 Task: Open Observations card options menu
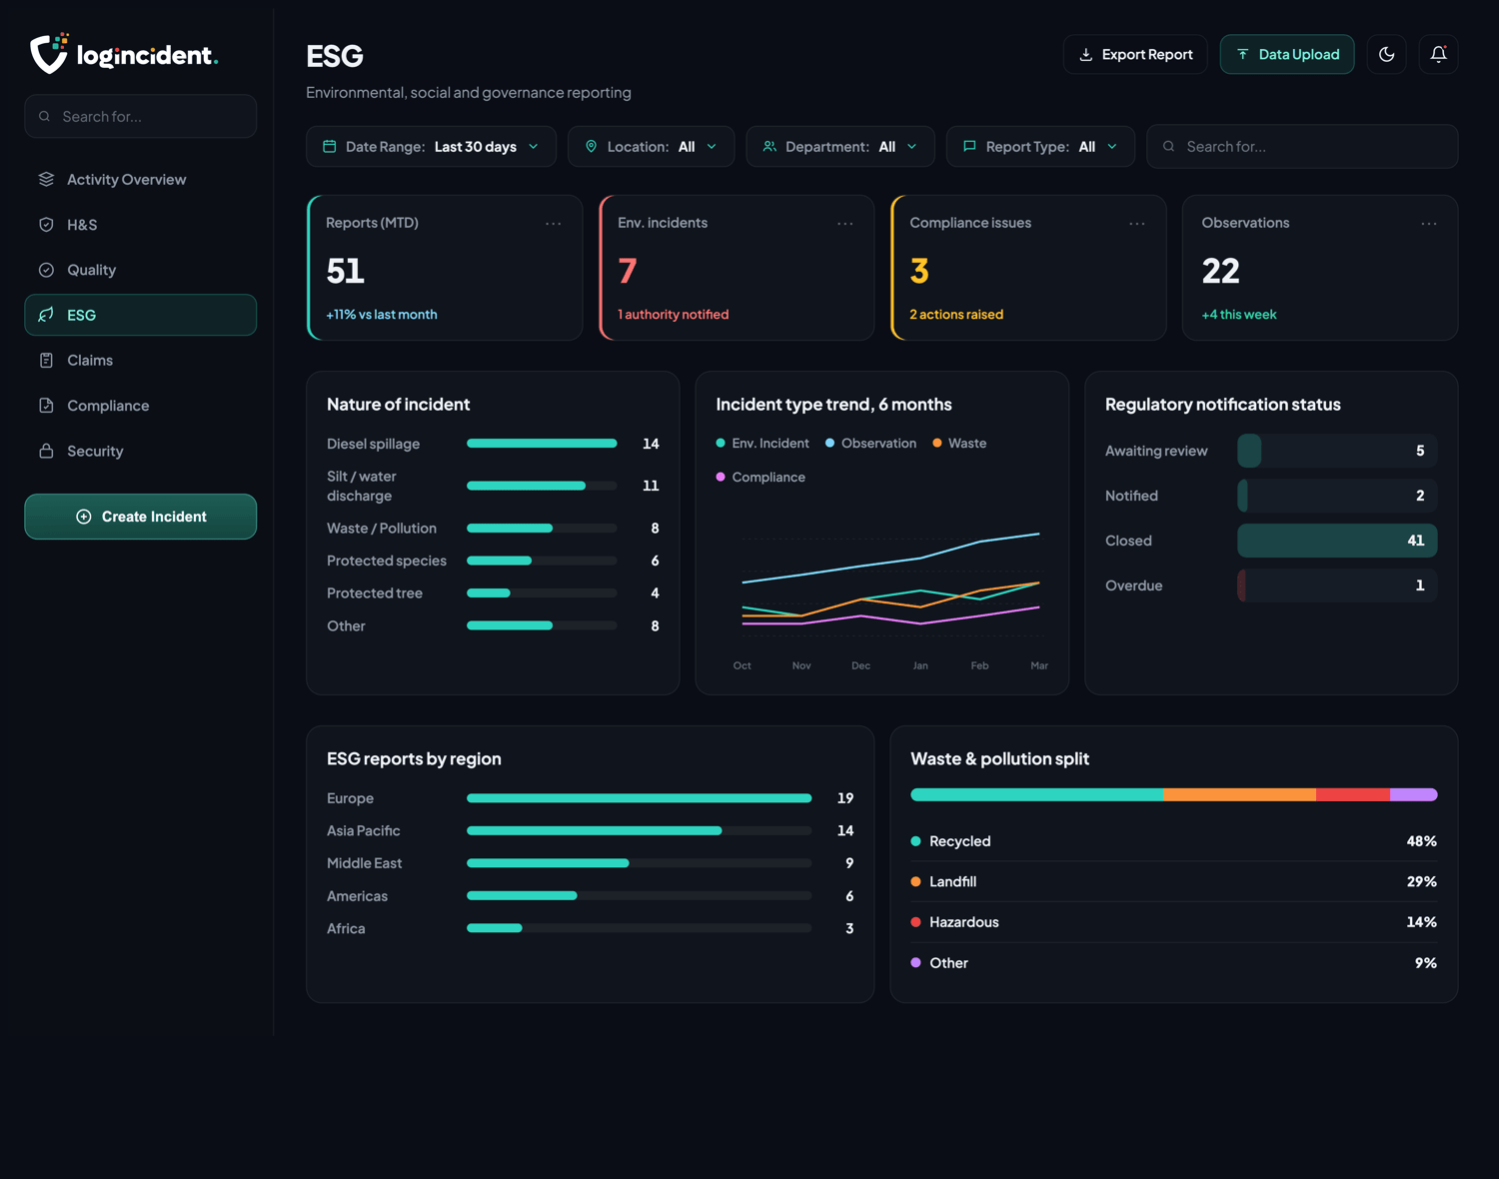click(1429, 224)
